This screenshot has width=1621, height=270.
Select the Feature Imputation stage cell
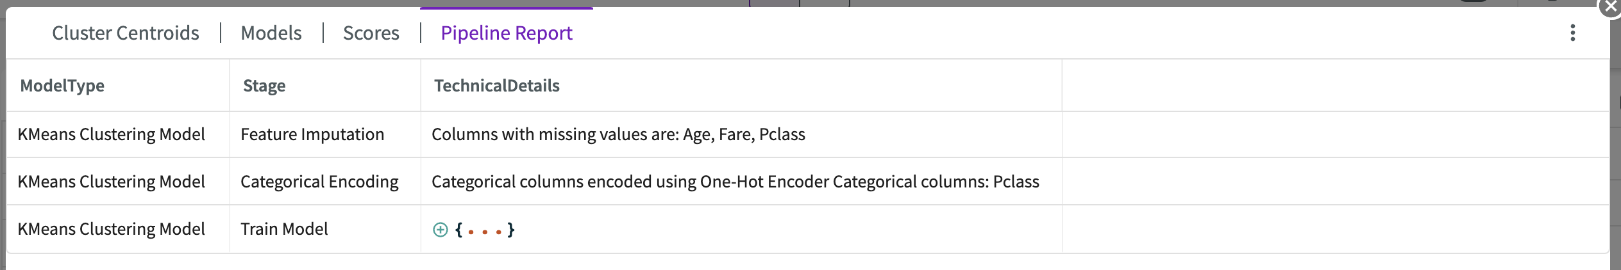point(325,134)
